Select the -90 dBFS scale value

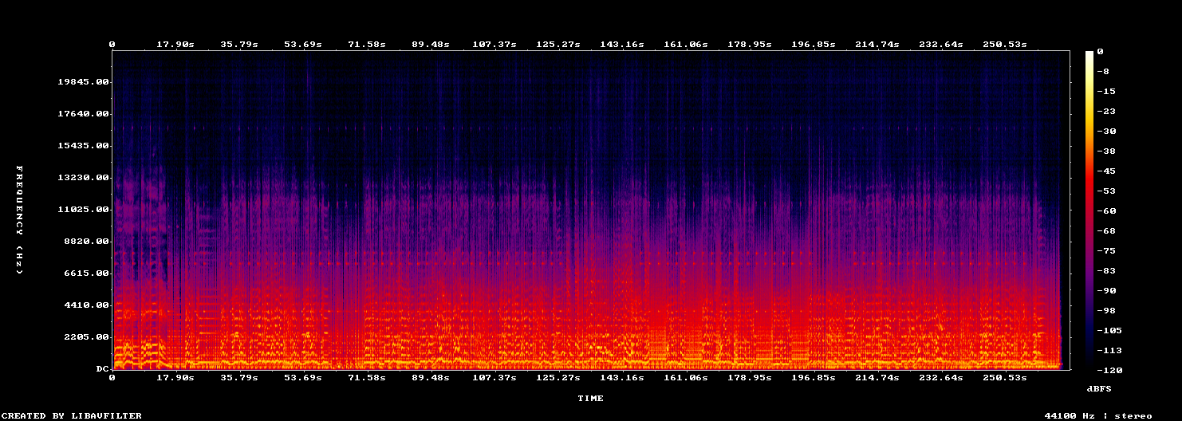click(x=1106, y=291)
